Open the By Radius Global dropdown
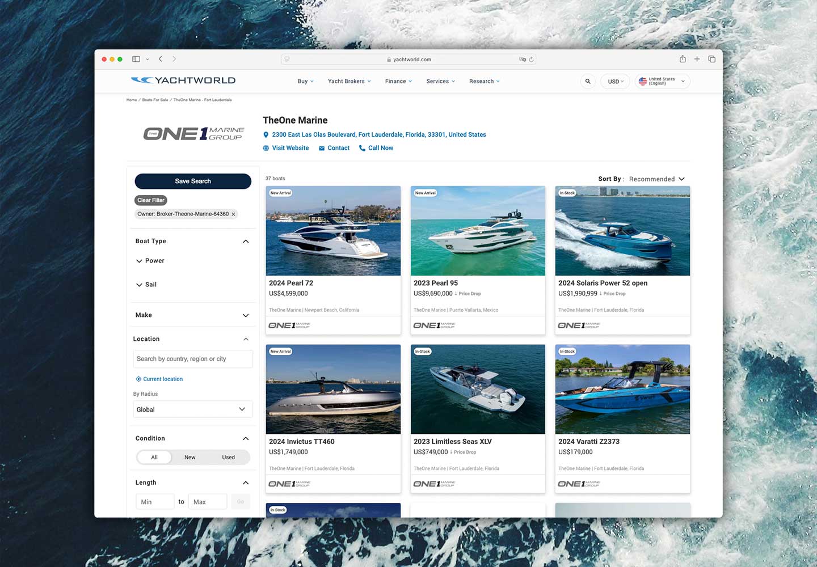817x567 pixels. pyautogui.click(x=192, y=409)
